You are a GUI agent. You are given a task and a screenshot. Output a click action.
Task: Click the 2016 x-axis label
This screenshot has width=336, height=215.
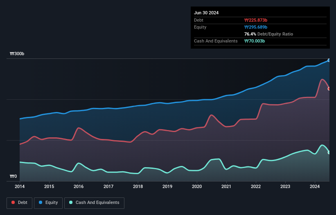(79, 186)
